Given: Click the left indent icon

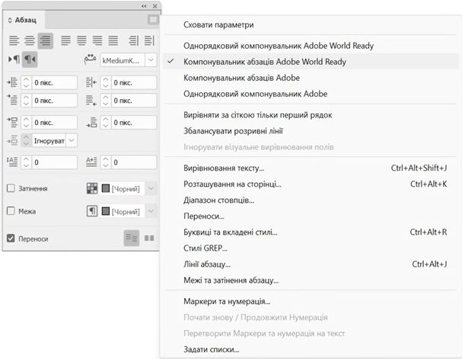Looking at the screenshot, I should 12,82.
